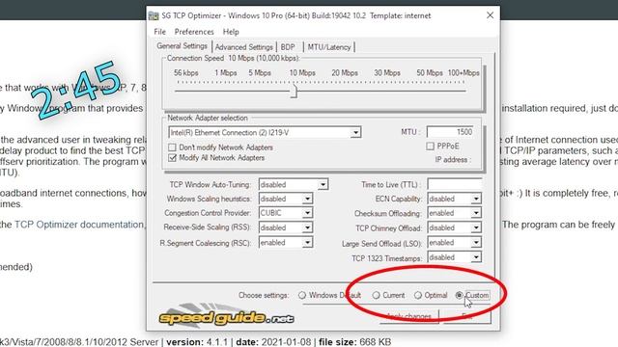Click the 56 kbps speed label
This screenshot has height=347, width=618.
pos(186,73)
